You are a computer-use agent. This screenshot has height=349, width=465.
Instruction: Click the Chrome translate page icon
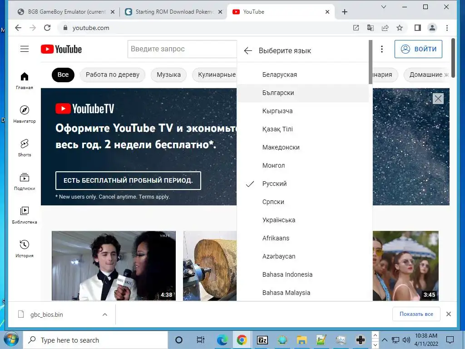tap(371, 28)
